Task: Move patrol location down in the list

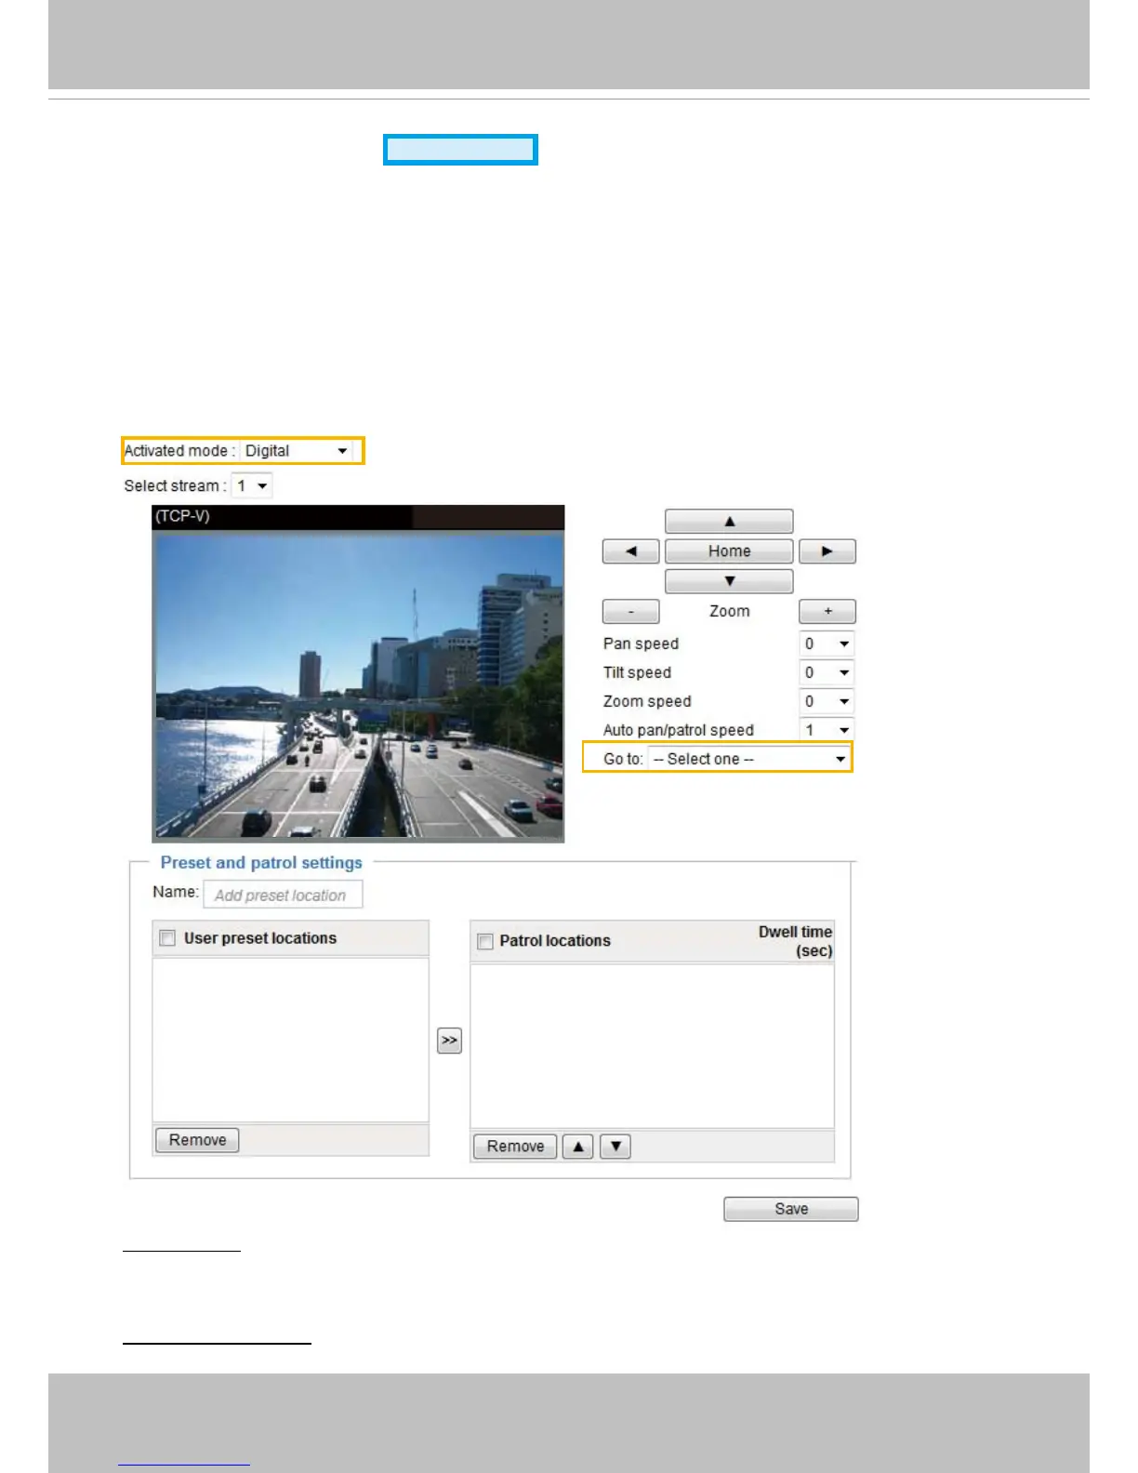Action: [615, 1147]
